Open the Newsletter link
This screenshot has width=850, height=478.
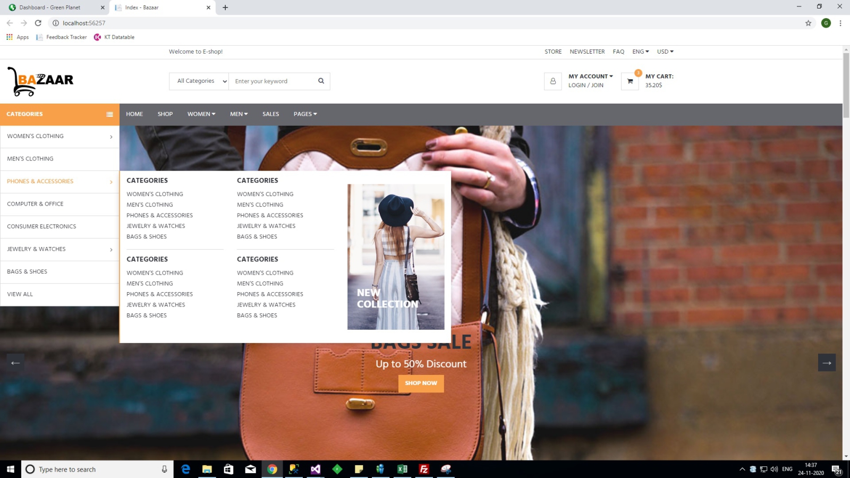pos(587,52)
